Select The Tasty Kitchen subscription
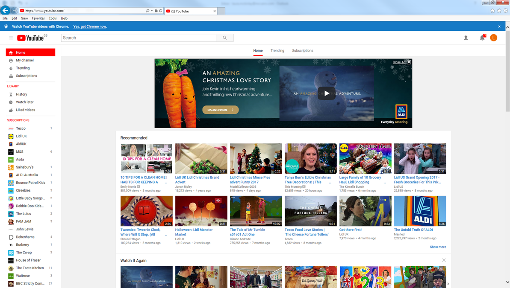 pyautogui.click(x=31, y=268)
